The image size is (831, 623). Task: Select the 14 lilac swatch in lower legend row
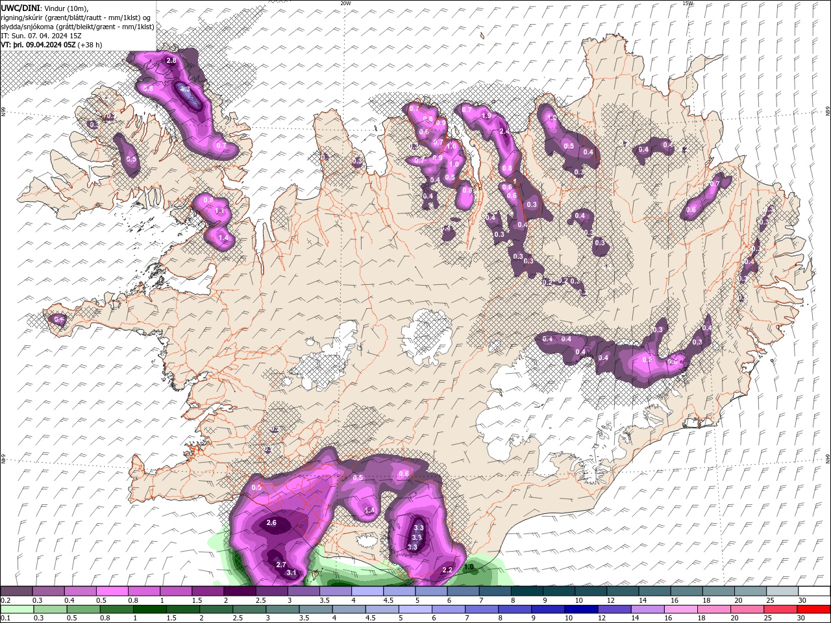pos(647,609)
